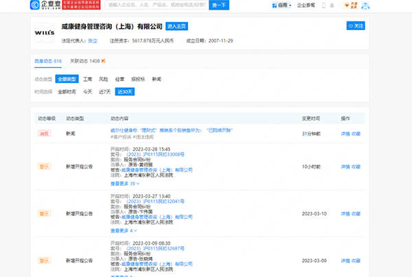Select the 风险 type filter
This screenshot has height=277, width=412.
103,79
